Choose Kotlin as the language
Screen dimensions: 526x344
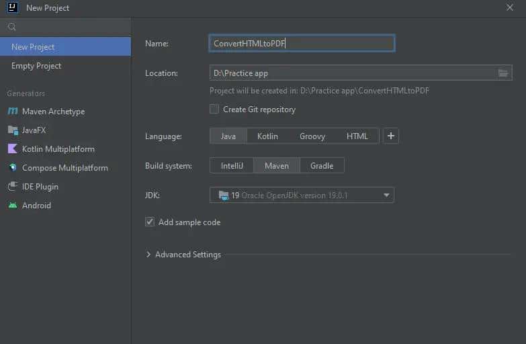(x=267, y=136)
